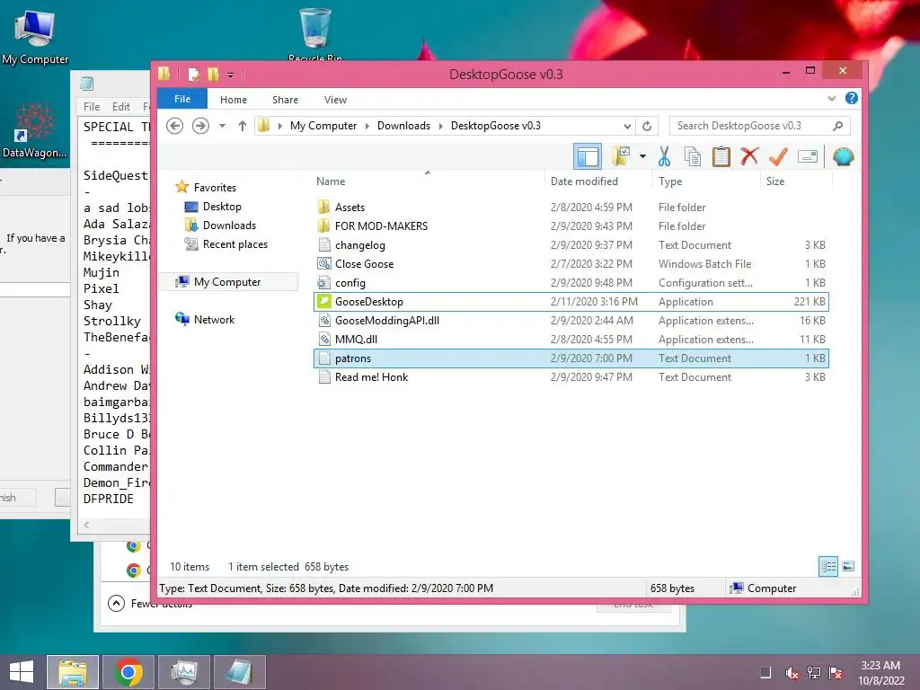Select the GooseDesktop application

pos(571,302)
